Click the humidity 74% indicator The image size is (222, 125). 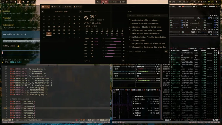87,23
